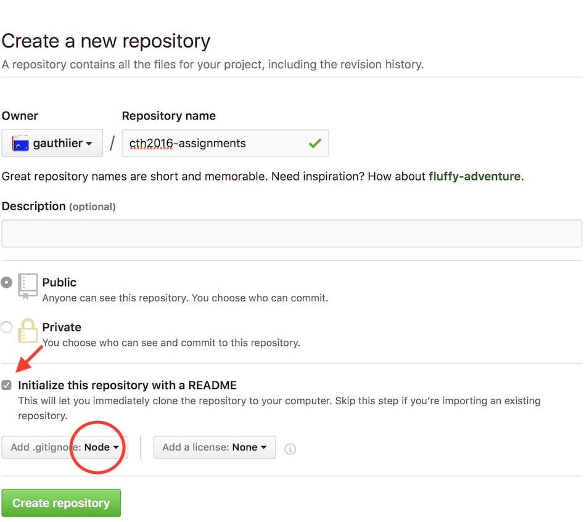
Task: Click into the empty Description input field
Action: pos(291,234)
